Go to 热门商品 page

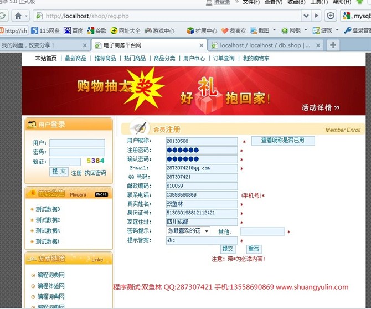135,59
